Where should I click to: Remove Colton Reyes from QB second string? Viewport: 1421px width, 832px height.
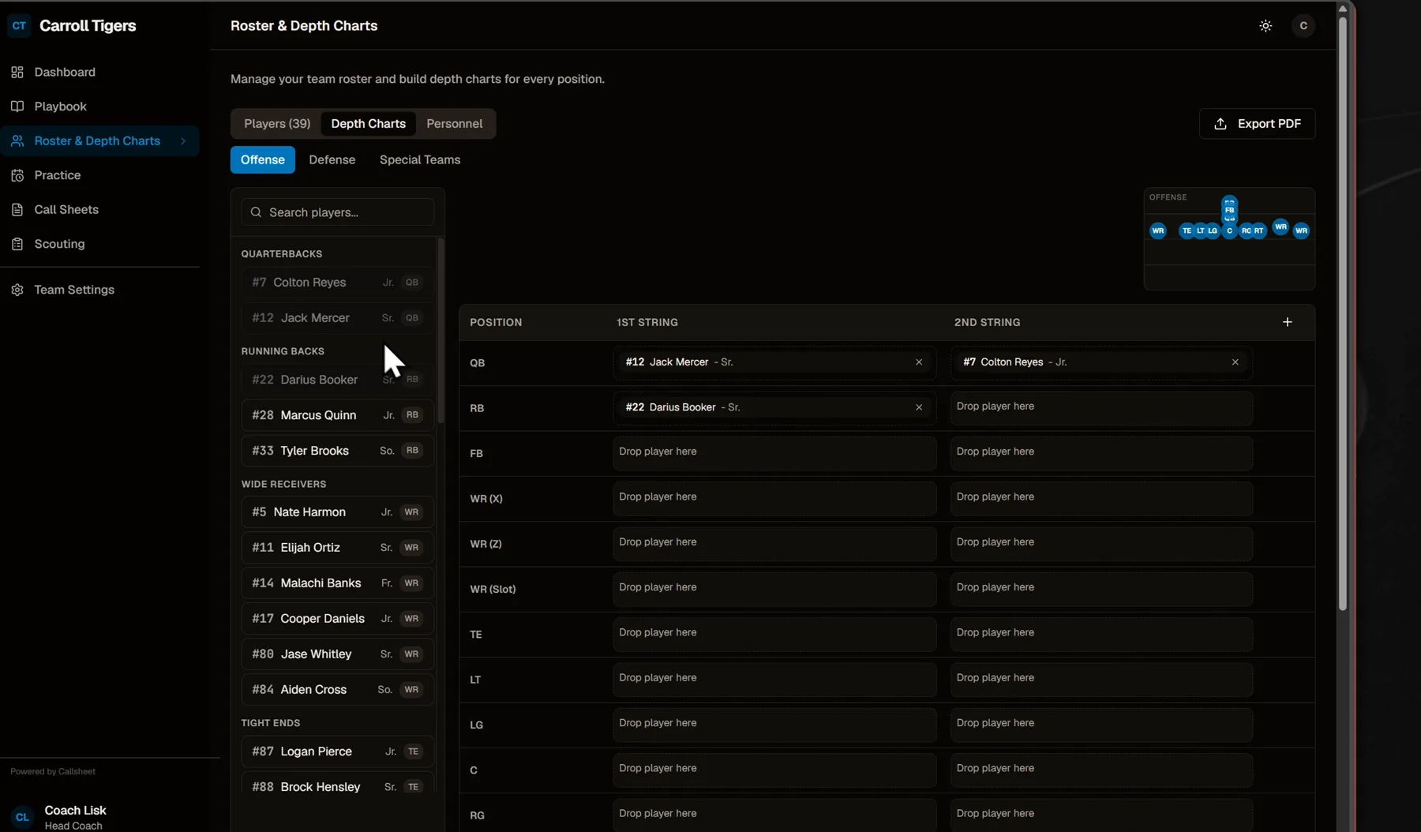pyautogui.click(x=1235, y=362)
